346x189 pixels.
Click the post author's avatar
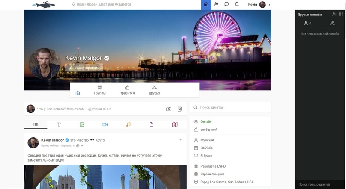tap(33, 142)
